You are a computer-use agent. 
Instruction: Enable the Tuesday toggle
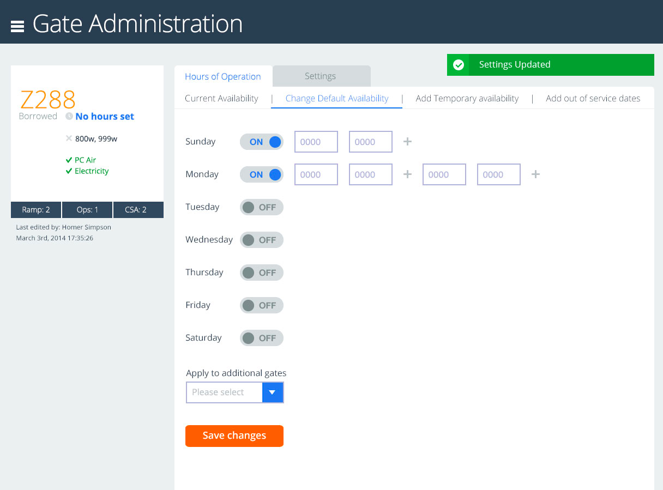tap(262, 207)
